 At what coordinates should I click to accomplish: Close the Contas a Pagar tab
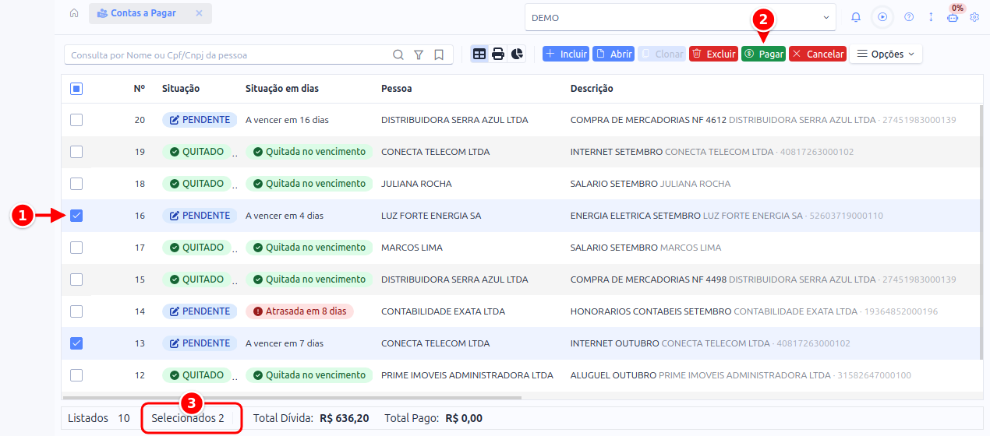[199, 13]
